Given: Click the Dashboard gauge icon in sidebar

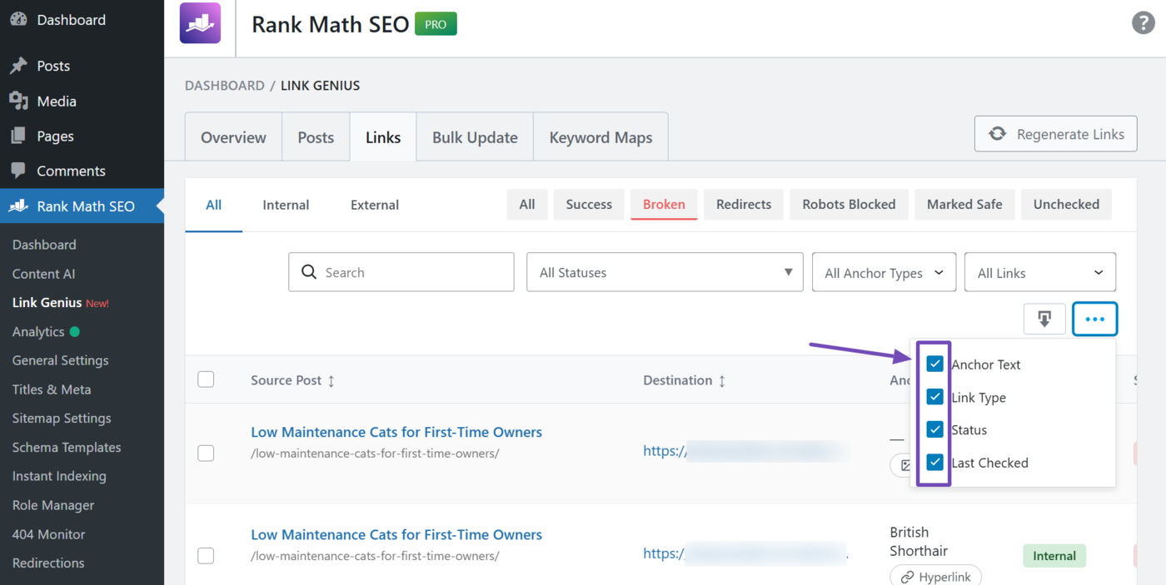Looking at the screenshot, I should (x=18, y=20).
